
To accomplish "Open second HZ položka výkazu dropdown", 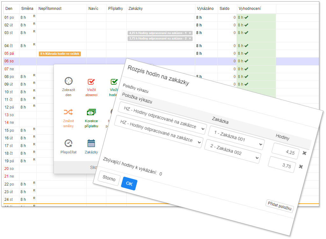I will [x=159, y=131].
